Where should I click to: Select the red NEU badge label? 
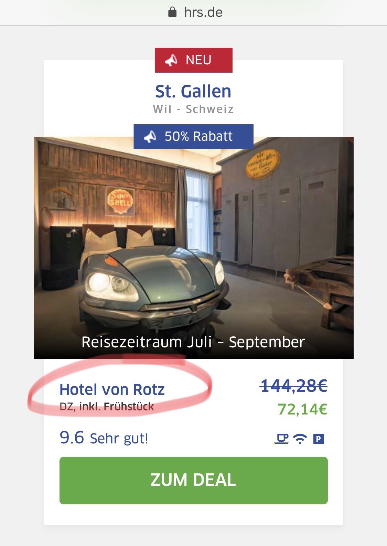(198, 60)
